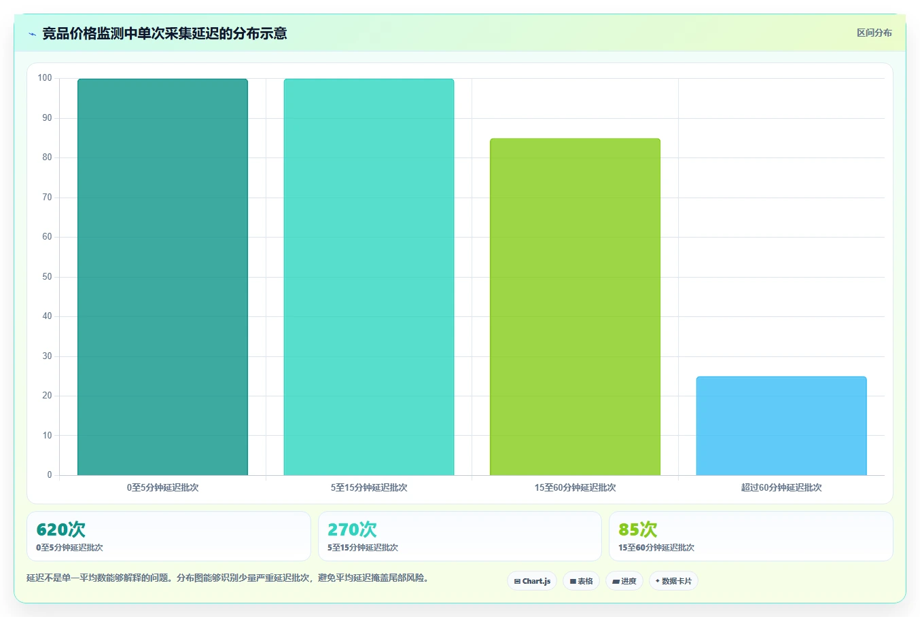The width and height of the screenshot is (920, 617).
Task: Click y-axis value 20
Action: (x=47, y=396)
